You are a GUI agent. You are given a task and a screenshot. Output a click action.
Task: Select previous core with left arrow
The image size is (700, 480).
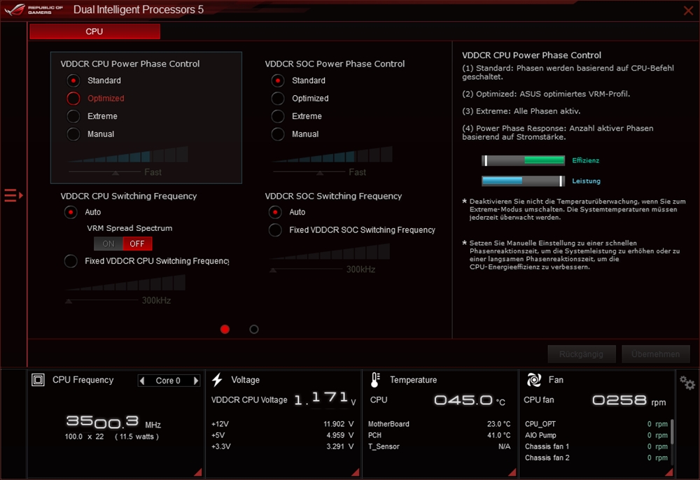(x=142, y=381)
